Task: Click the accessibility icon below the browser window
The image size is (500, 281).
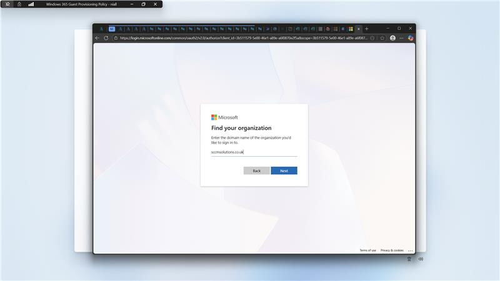Action: pos(409,259)
